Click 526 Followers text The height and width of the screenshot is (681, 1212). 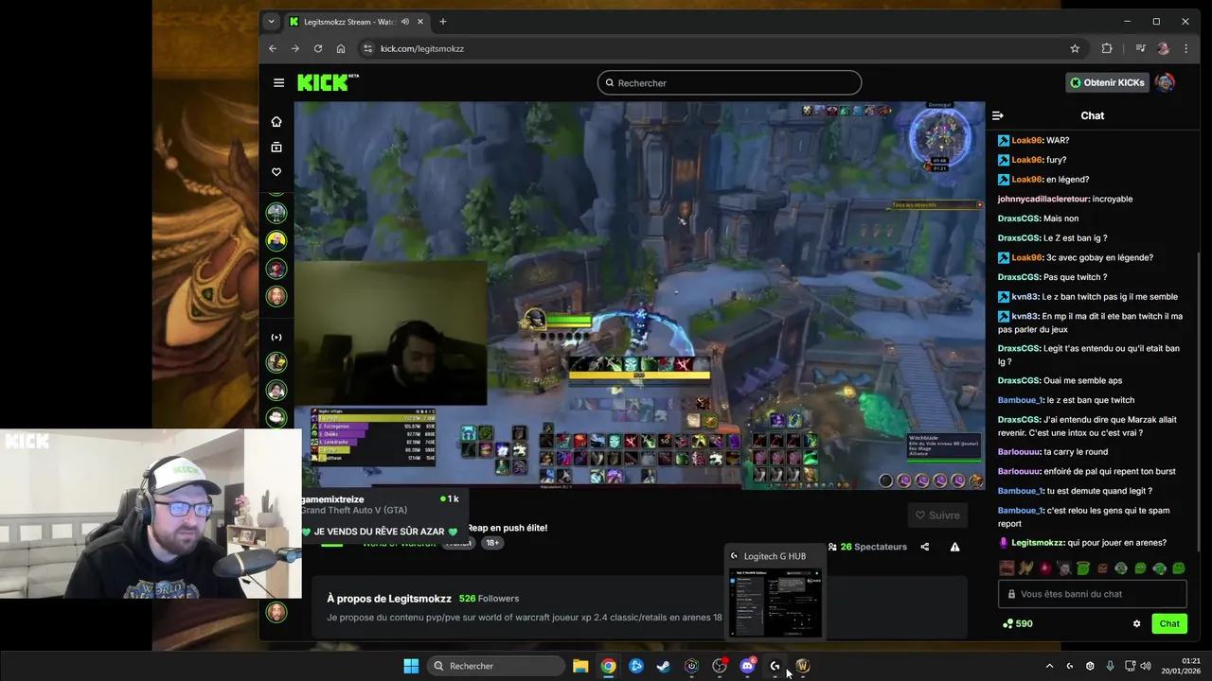tap(489, 599)
